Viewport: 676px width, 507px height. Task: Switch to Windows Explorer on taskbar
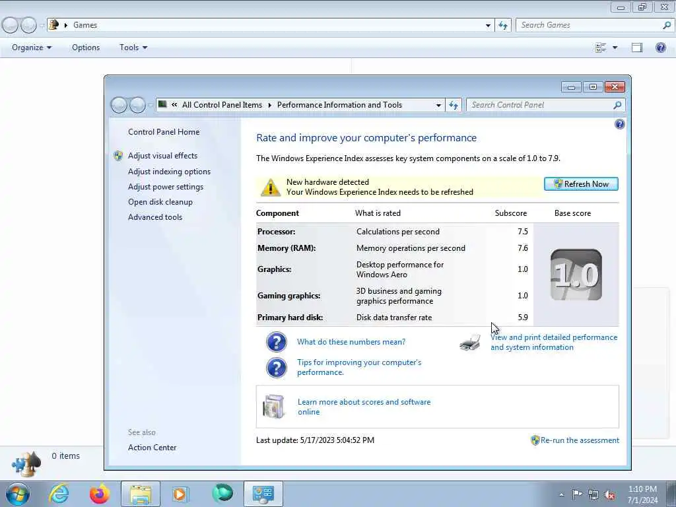click(x=141, y=494)
